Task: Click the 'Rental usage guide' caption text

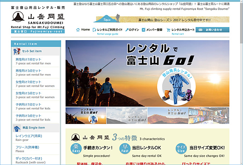Action: (x=108, y=34)
